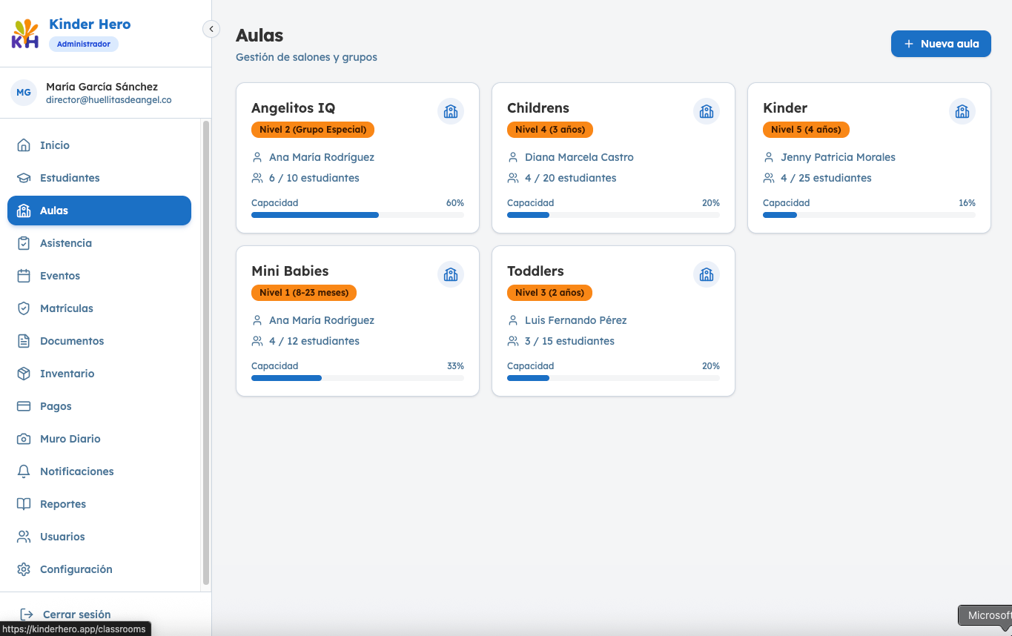
Task: Click the Angelitos IQ capacity progress bar
Action: click(x=357, y=215)
